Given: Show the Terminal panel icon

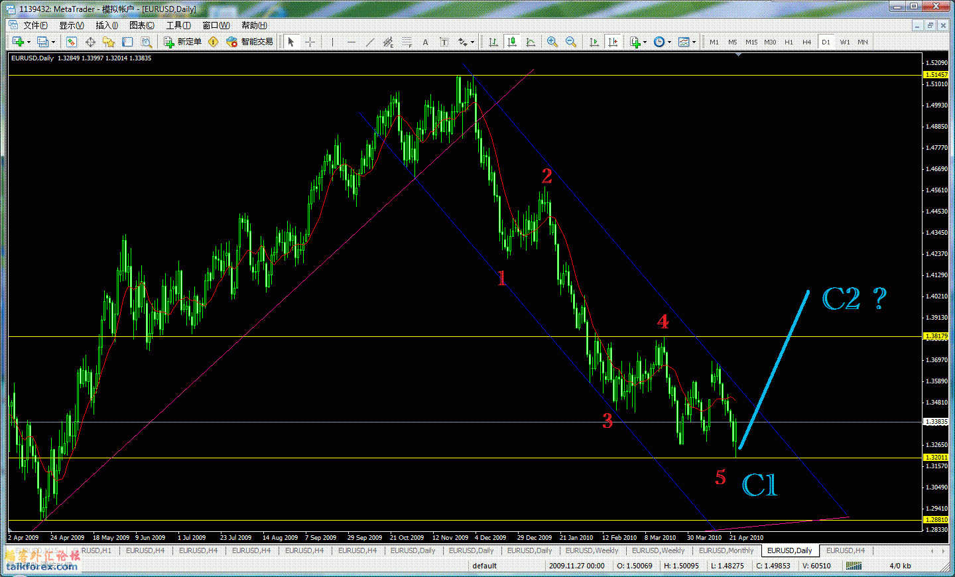Looking at the screenshot, I should pyautogui.click(x=127, y=42).
